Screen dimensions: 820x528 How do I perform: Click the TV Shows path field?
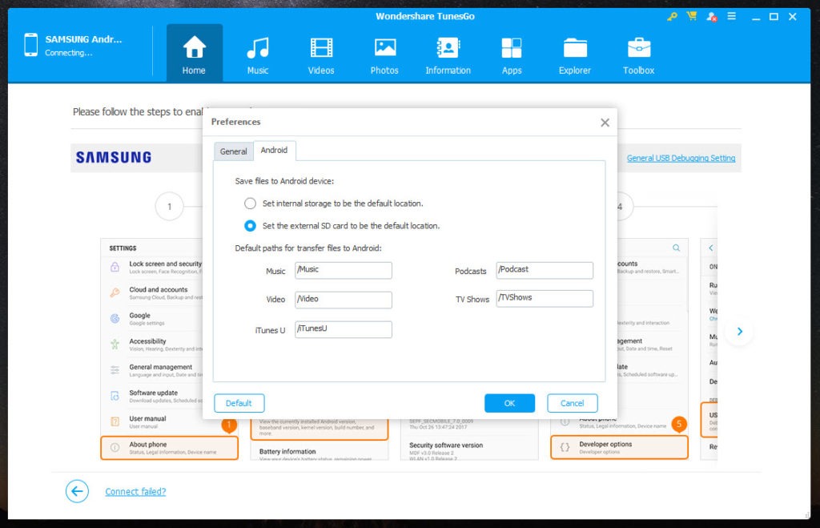pos(545,298)
